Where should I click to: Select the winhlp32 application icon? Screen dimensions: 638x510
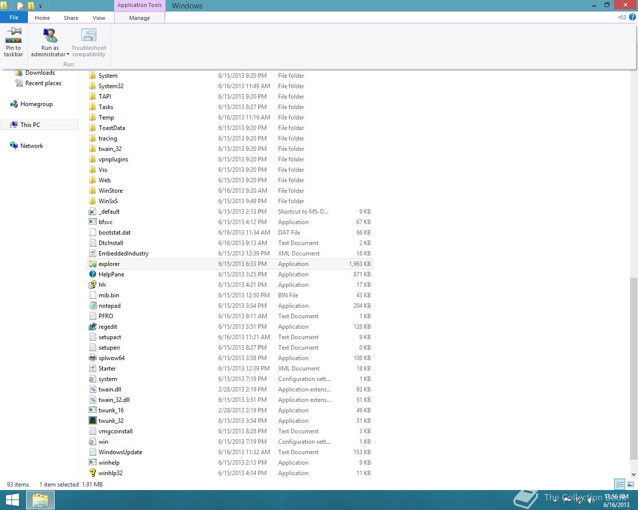[92, 473]
